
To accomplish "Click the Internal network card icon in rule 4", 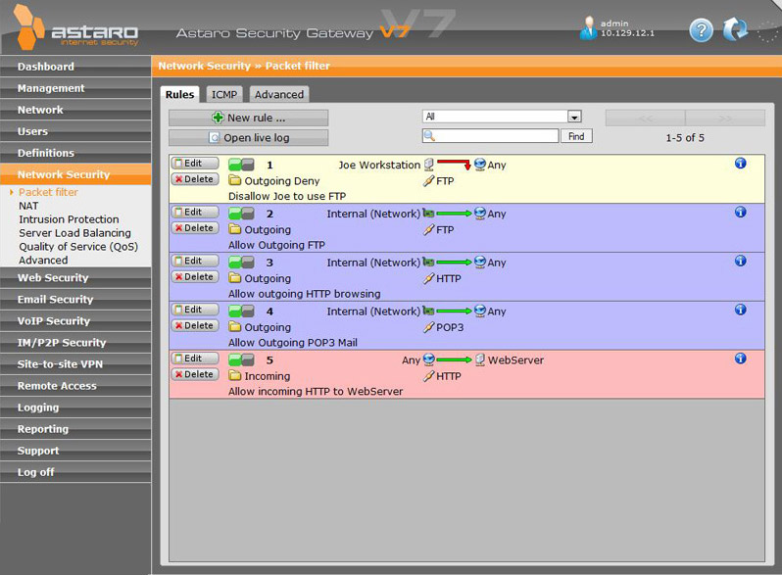I will pyautogui.click(x=428, y=311).
